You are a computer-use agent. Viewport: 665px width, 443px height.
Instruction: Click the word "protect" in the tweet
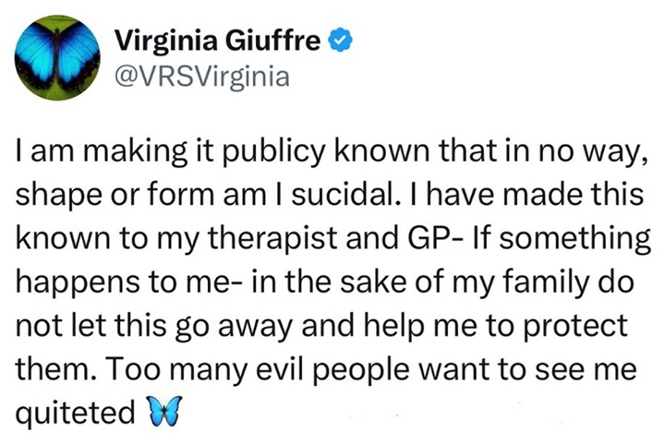574,328
